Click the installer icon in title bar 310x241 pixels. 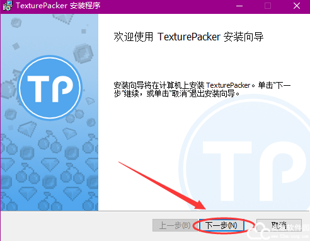(x=8, y=6)
